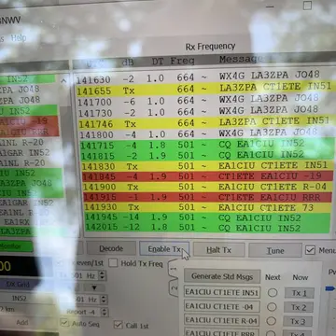Click the down-arrow button below Tx frequency
336x336 pixels.
tap(93, 287)
